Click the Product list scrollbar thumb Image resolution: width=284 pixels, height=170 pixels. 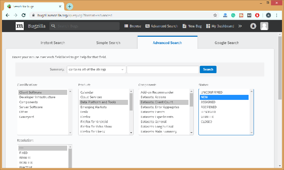point(131,102)
